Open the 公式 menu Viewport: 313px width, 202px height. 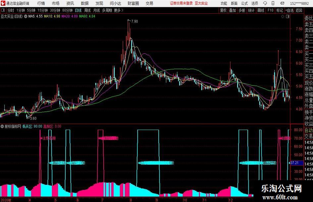tap(244, 3)
